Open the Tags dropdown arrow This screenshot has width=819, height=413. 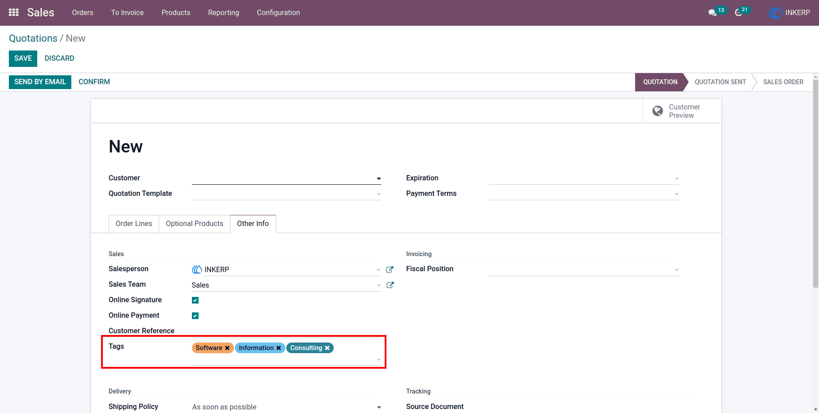[378, 360]
